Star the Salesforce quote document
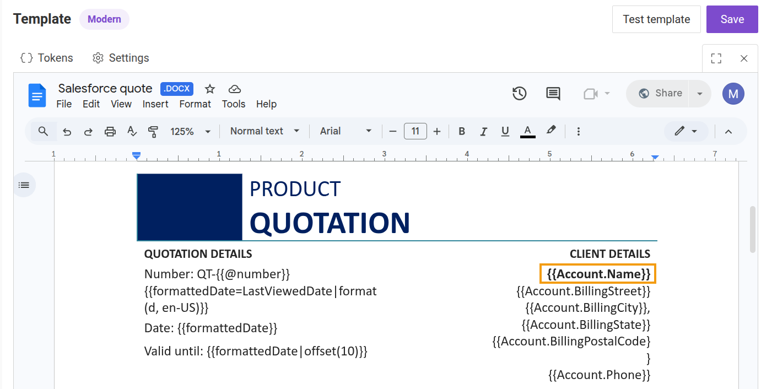 210,89
